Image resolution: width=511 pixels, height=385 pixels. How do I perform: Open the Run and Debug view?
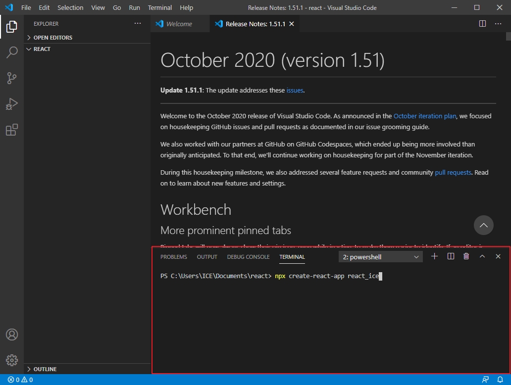pos(12,104)
